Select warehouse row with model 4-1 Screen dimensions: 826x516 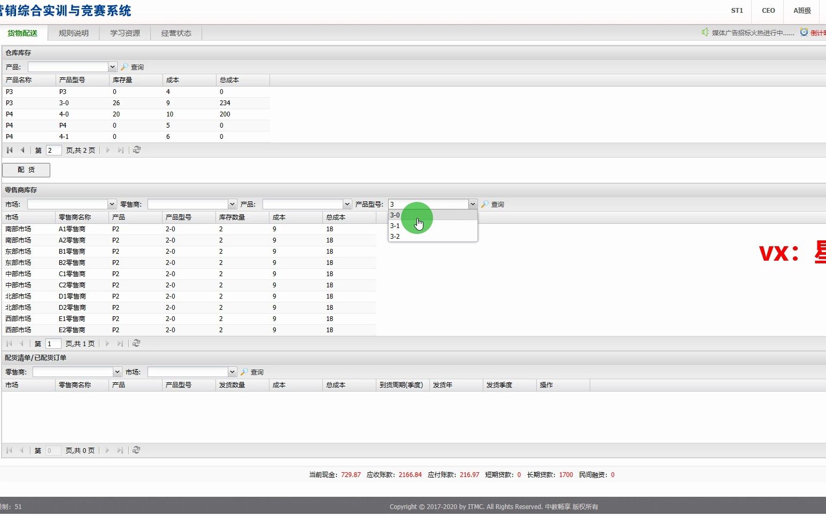(136, 137)
